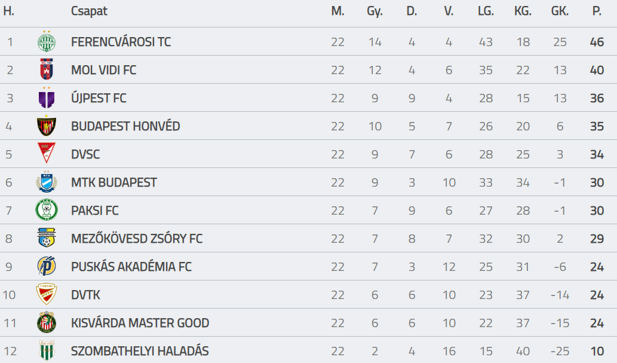Image resolution: width=617 pixels, height=363 pixels.
Task: Open the PUSKÁS AKADÉMIA FC team name
Action: click(131, 267)
